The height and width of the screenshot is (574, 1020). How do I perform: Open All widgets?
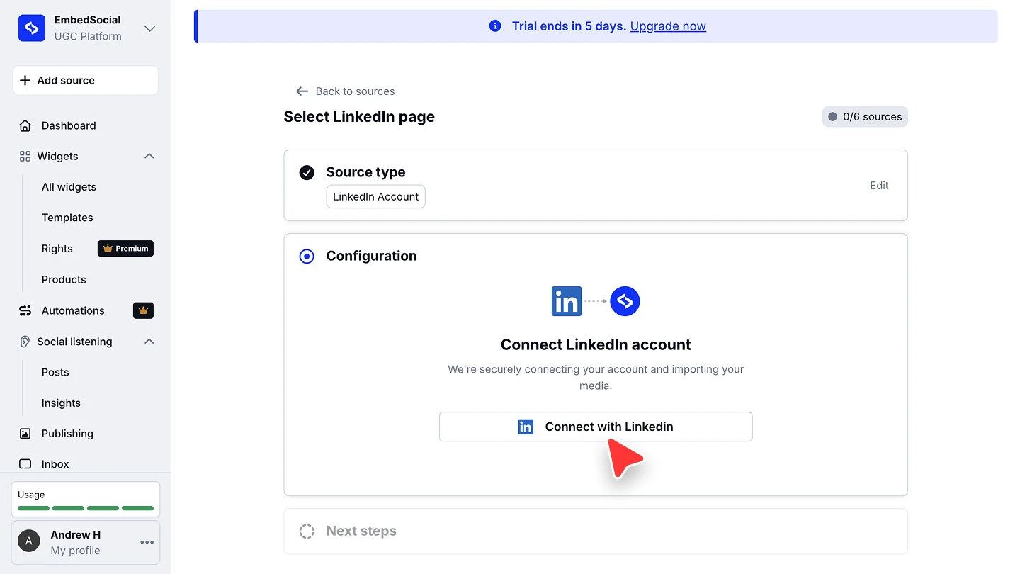[x=69, y=187]
